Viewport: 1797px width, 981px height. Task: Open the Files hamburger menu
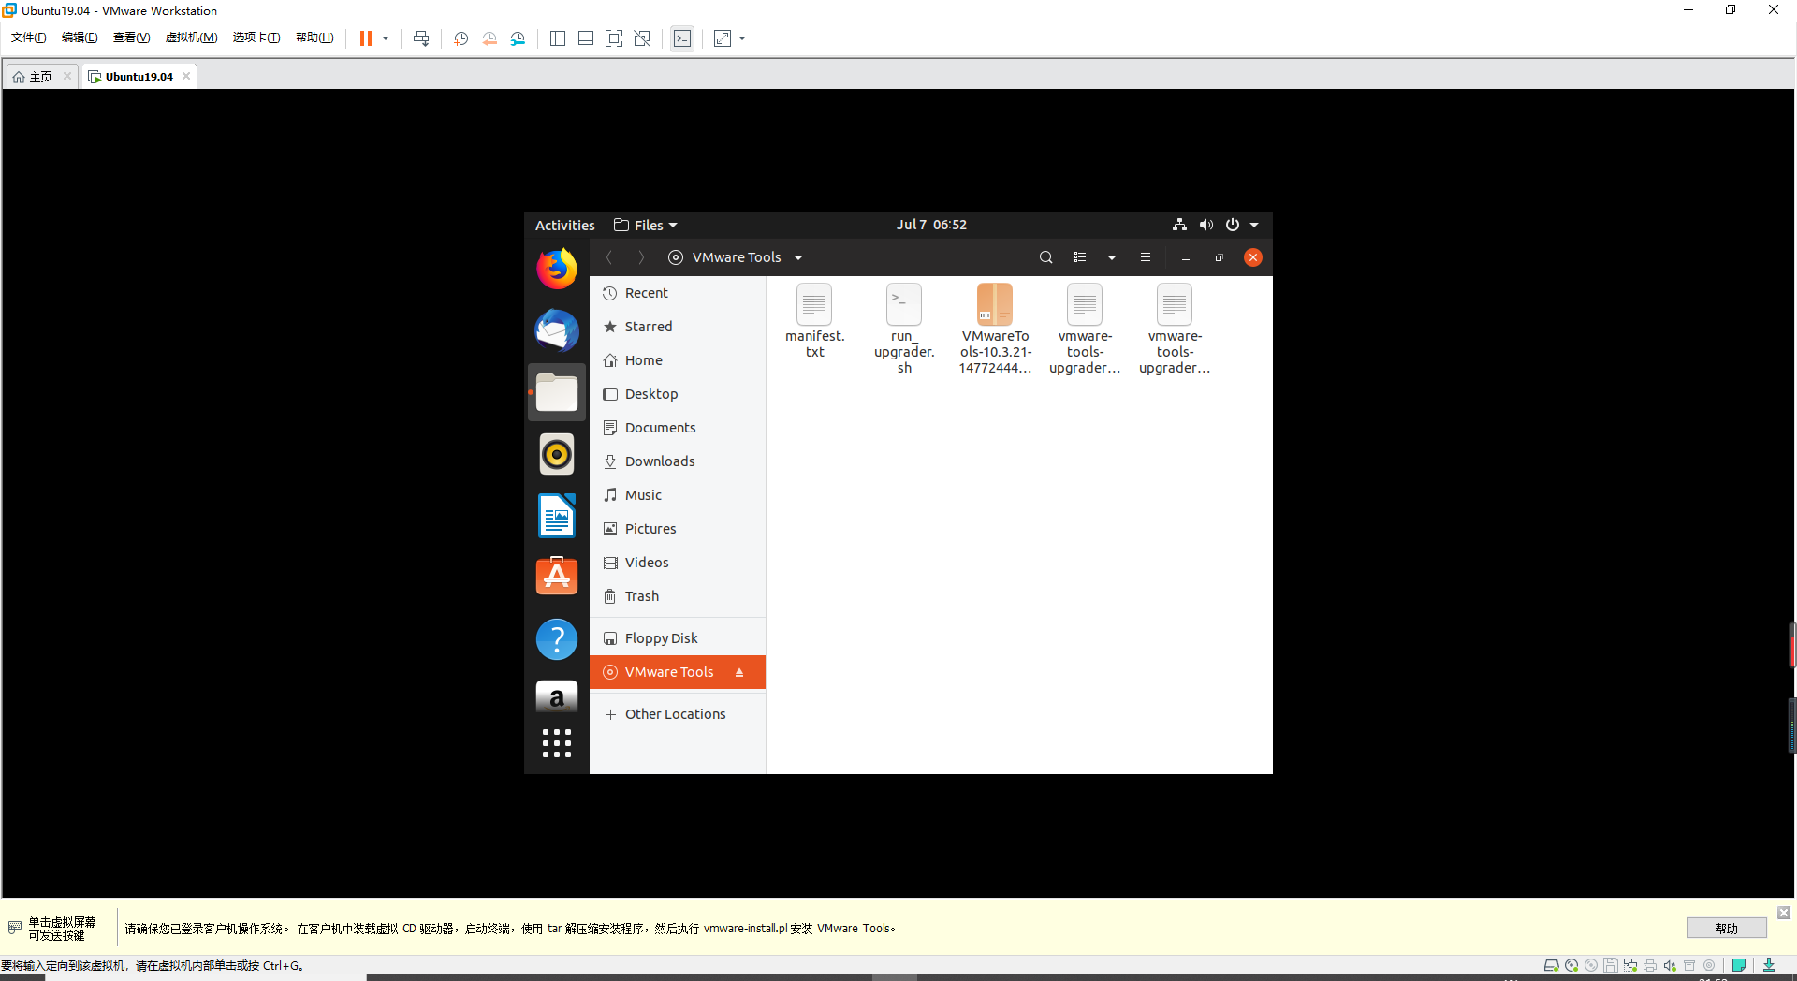pos(1146,257)
